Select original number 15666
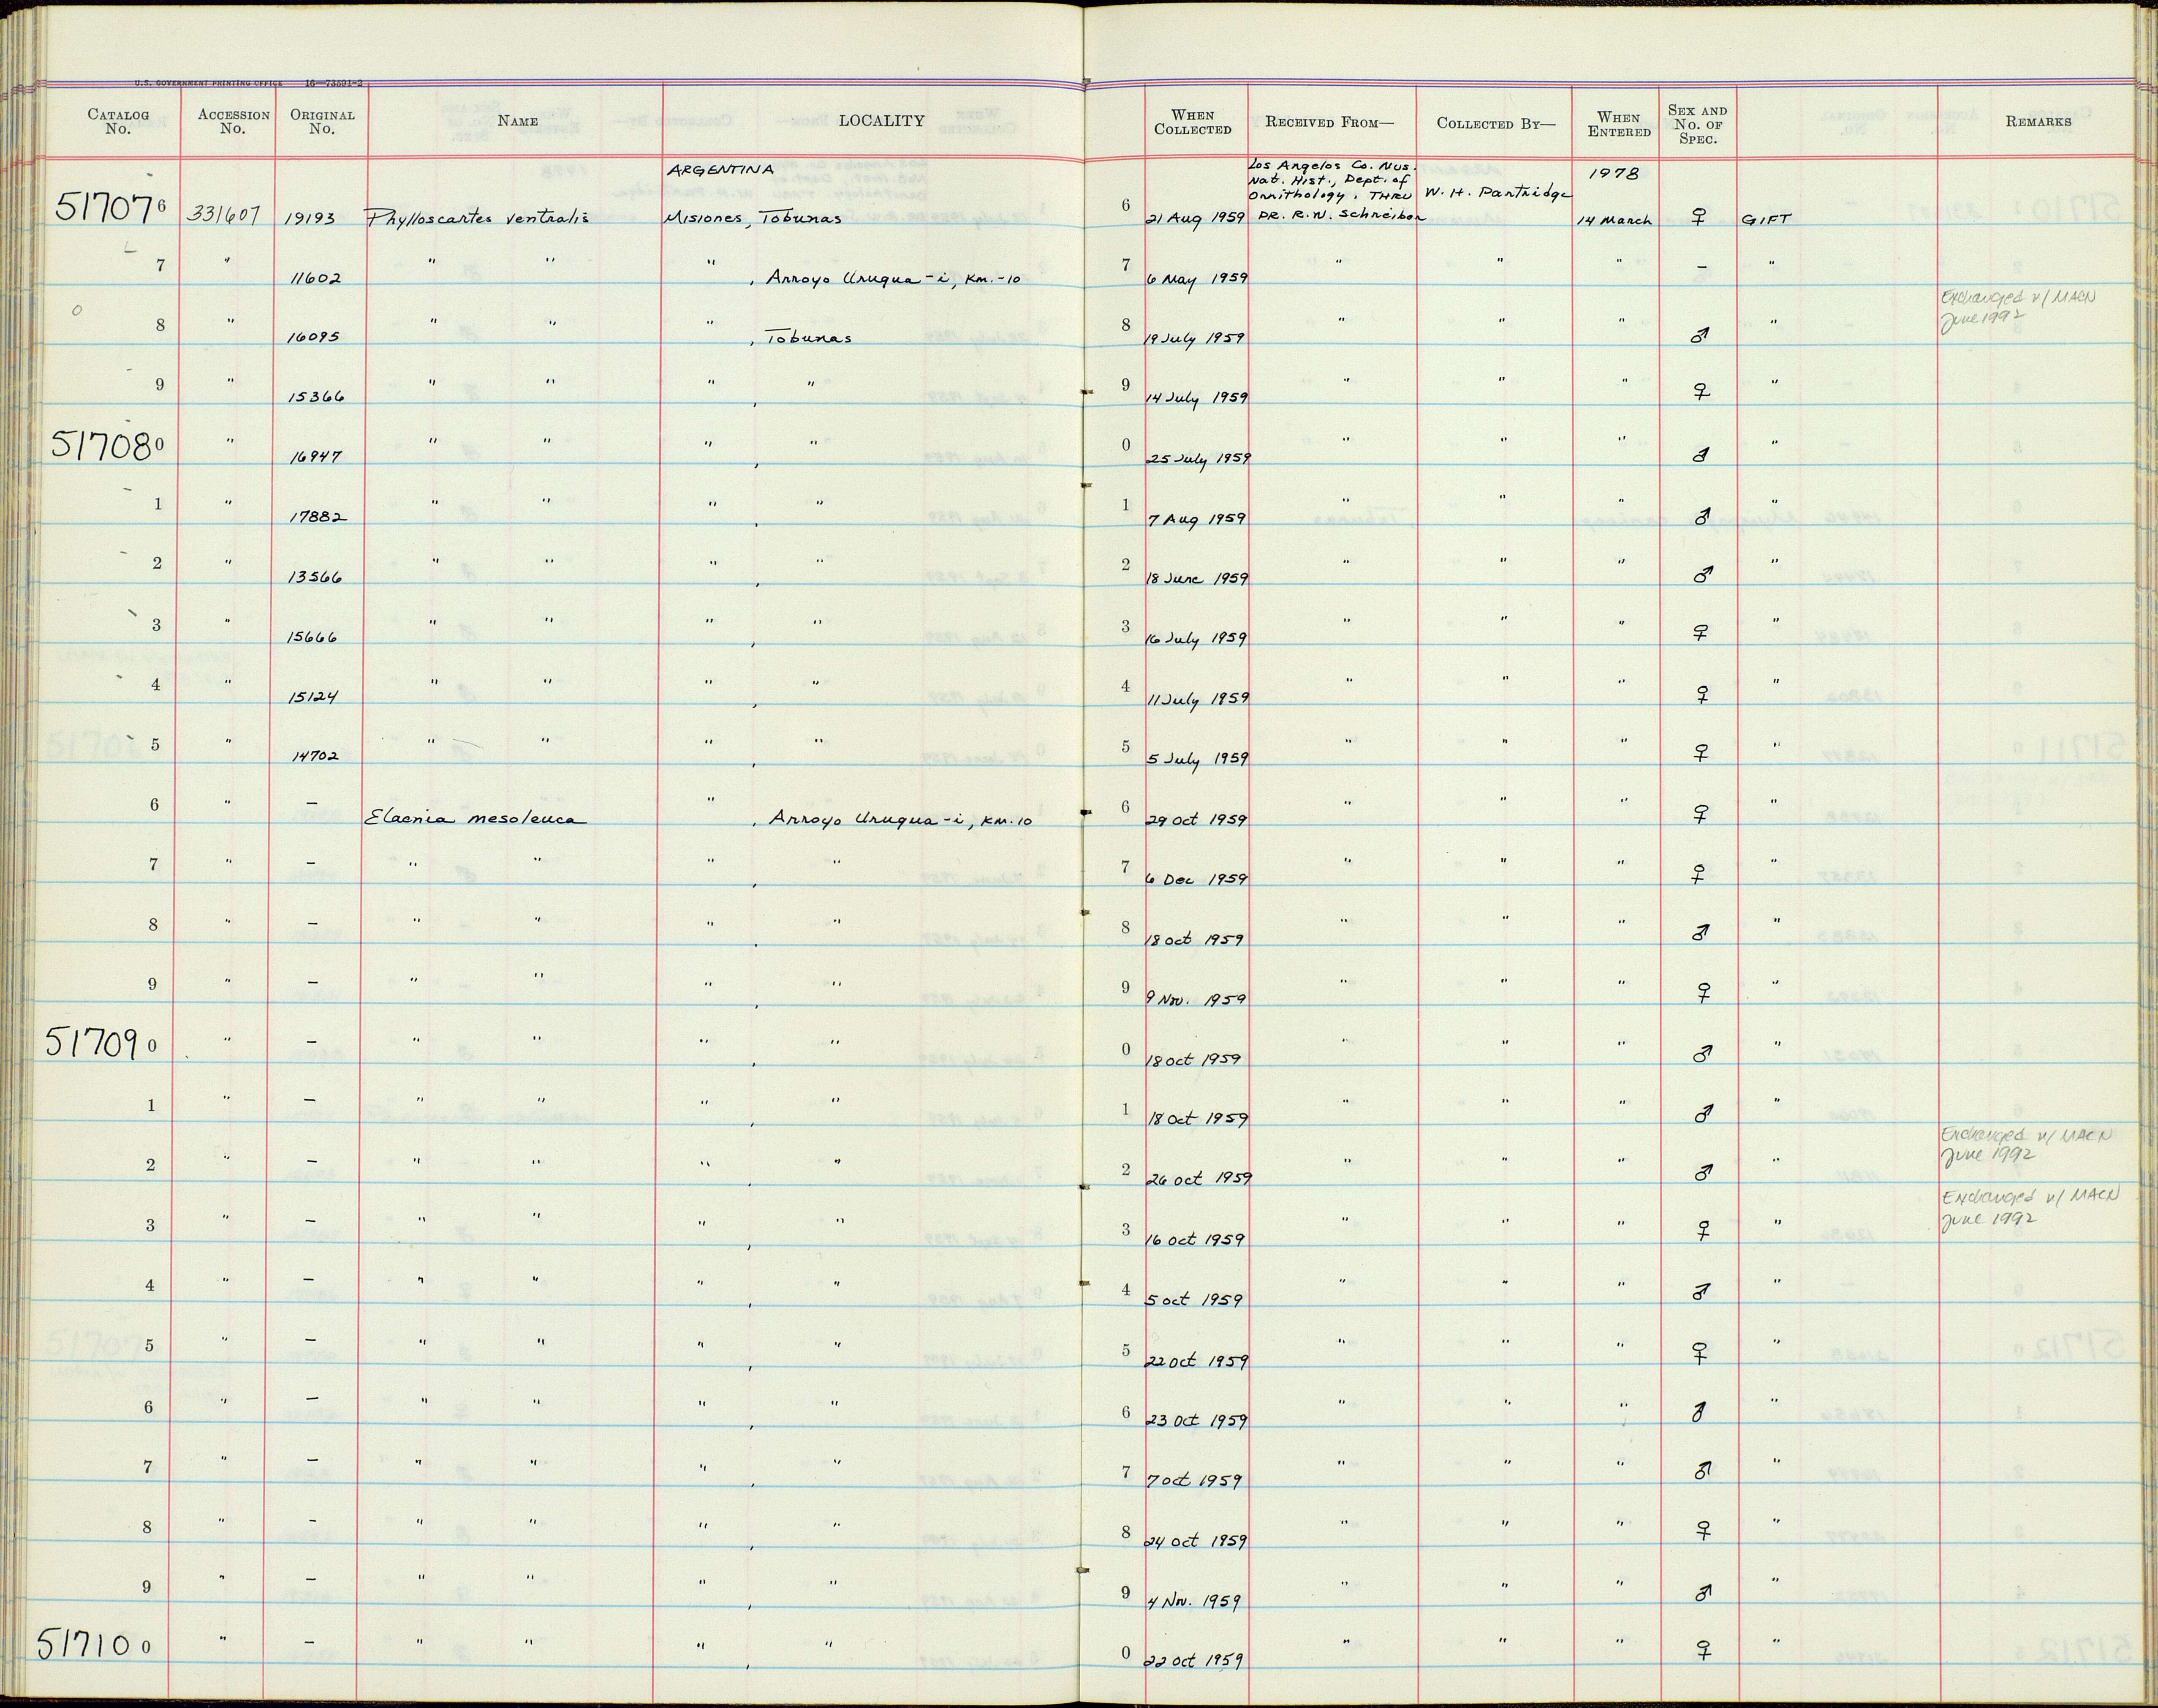Image resolution: width=2158 pixels, height=1708 pixels. (314, 637)
